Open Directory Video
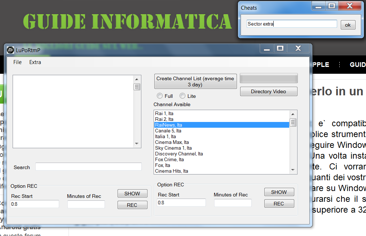Screen dimensions: 366x236 269,91
